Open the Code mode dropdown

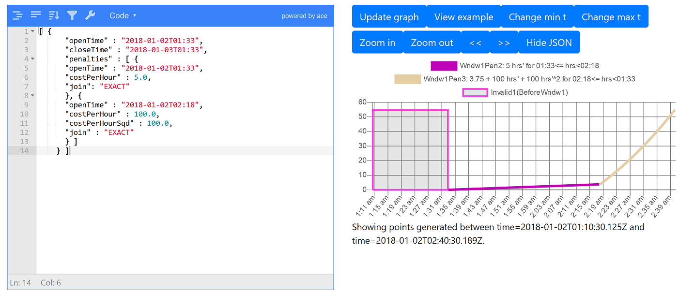click(123, 15)
